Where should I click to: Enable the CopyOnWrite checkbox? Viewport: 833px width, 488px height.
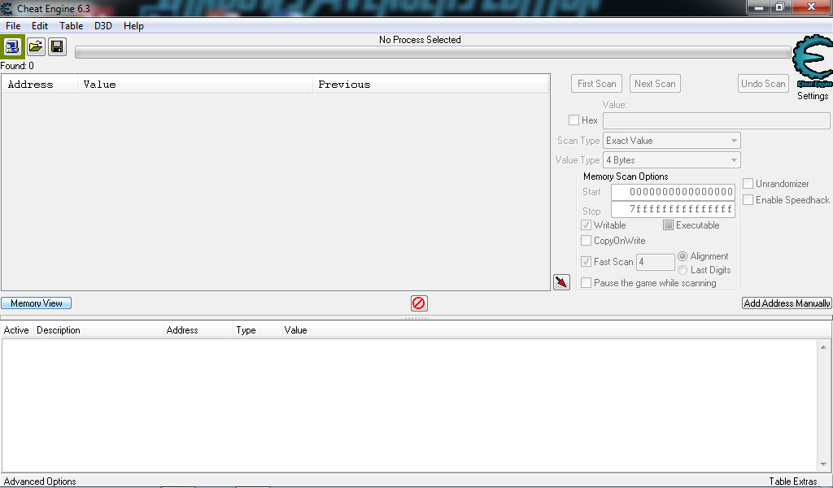(586, 241)
